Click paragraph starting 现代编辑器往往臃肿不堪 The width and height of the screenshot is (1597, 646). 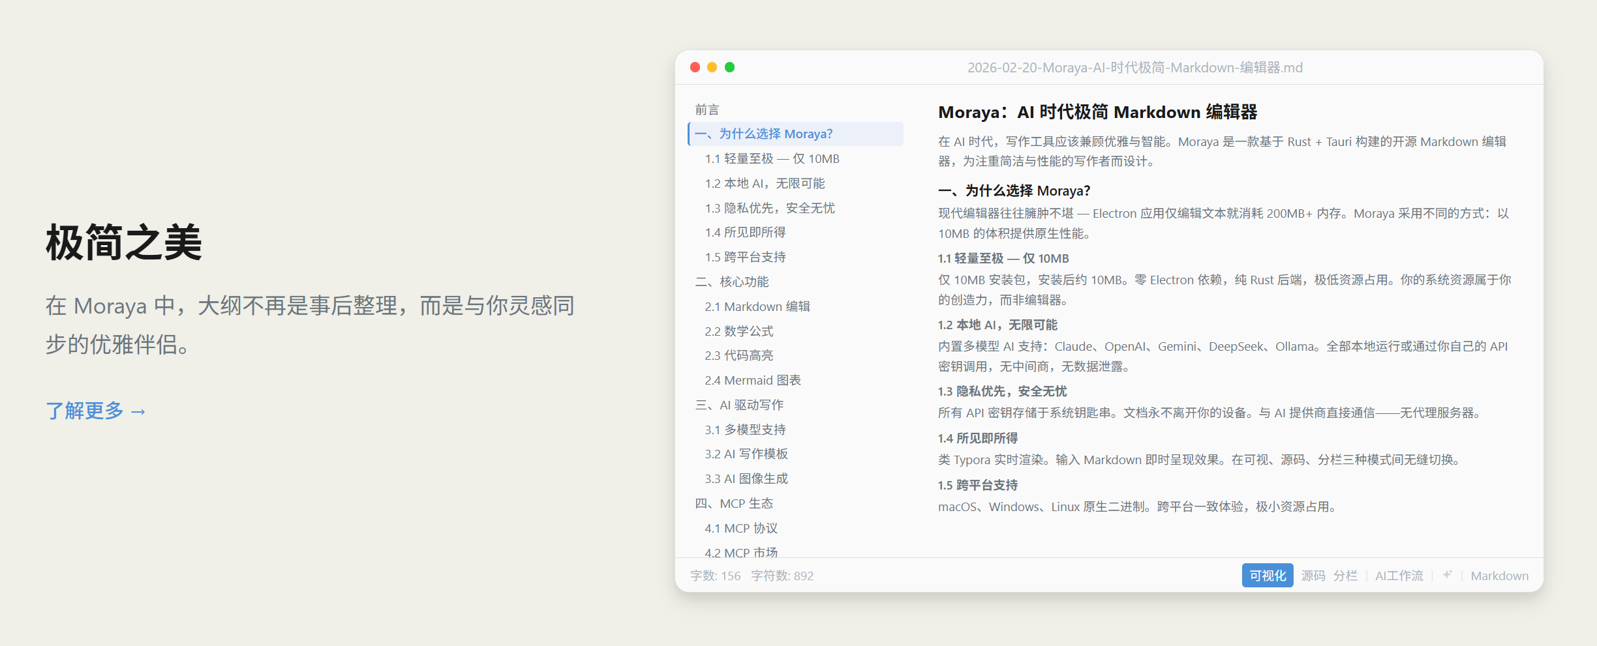1224,223
